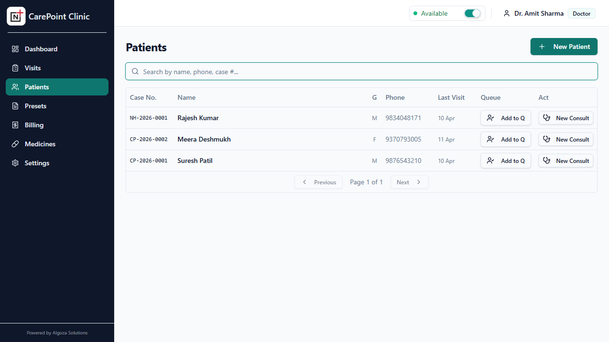Open Settings with the gear icon
The image size is (609, 342).
pos(15,163)
